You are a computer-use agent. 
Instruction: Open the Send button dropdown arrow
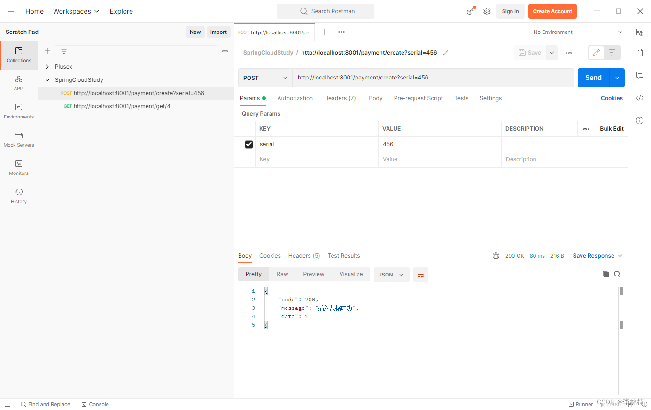pyautogui.click(x=617, y=78)
